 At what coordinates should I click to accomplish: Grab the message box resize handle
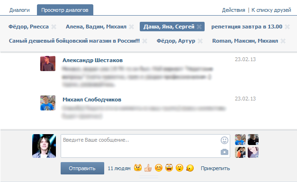[149, 178]
